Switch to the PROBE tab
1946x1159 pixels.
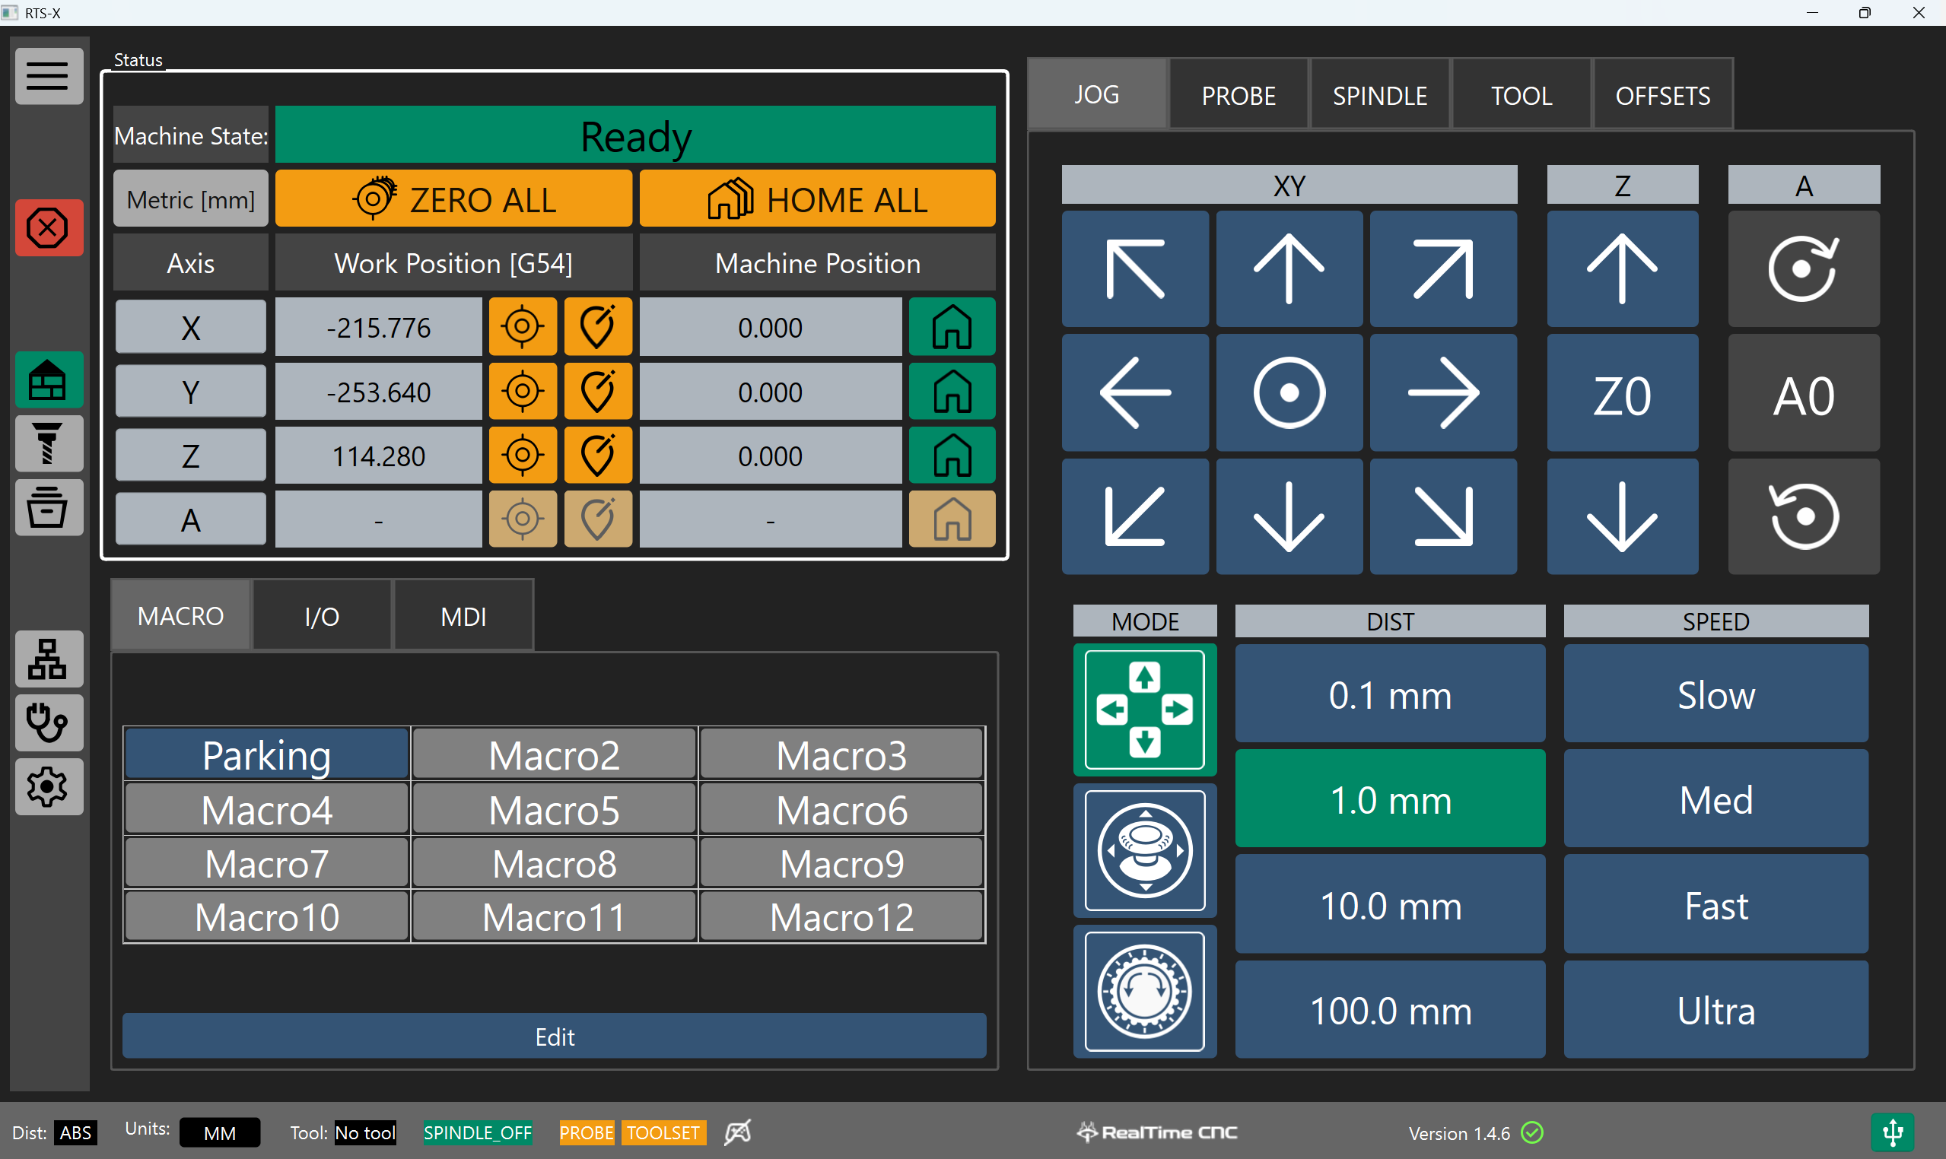tap(1238, 95)
